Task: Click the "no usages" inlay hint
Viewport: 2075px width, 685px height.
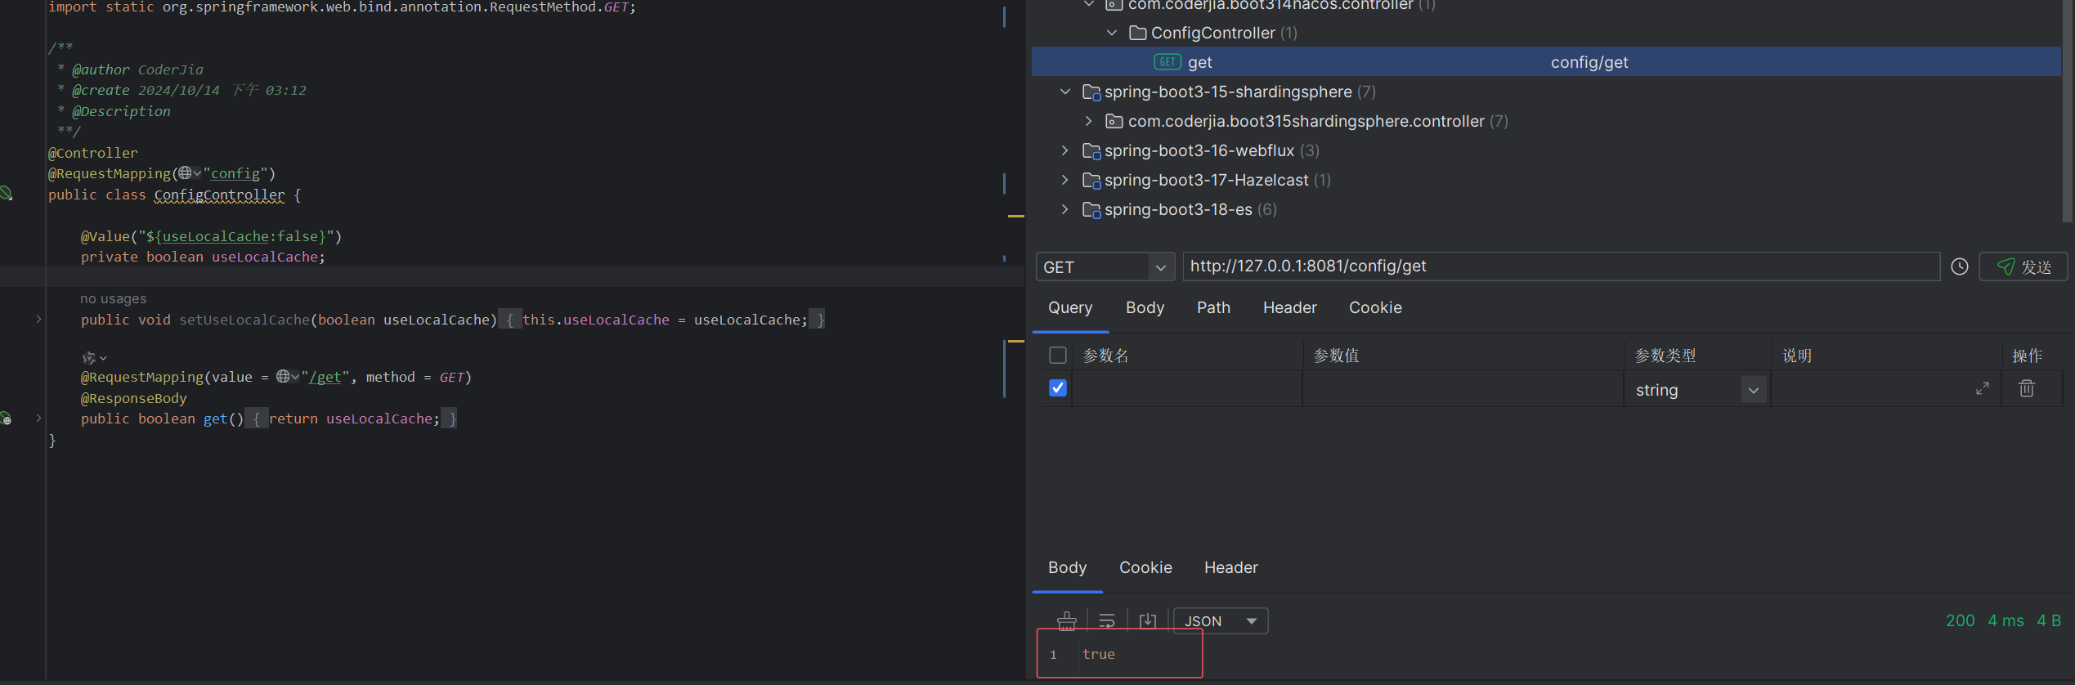Action: 114,298
